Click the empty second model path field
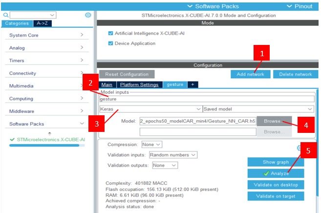The height and width of the screenshot is (213, 321). coord(198,132)
